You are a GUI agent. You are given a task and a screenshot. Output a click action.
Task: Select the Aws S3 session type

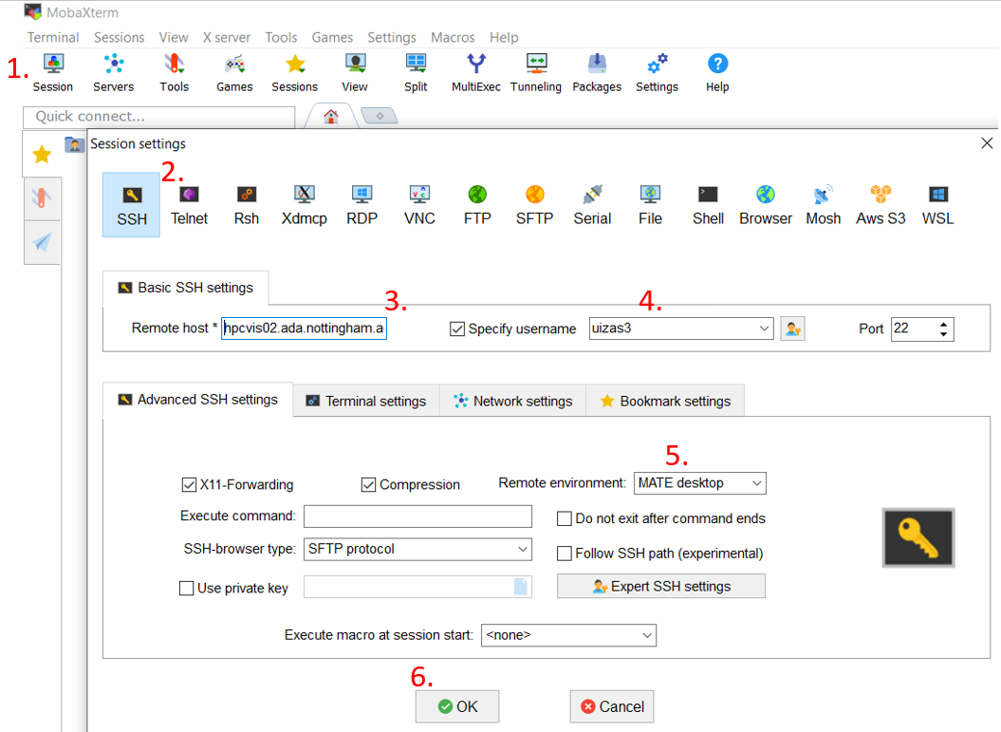[881, 205]
